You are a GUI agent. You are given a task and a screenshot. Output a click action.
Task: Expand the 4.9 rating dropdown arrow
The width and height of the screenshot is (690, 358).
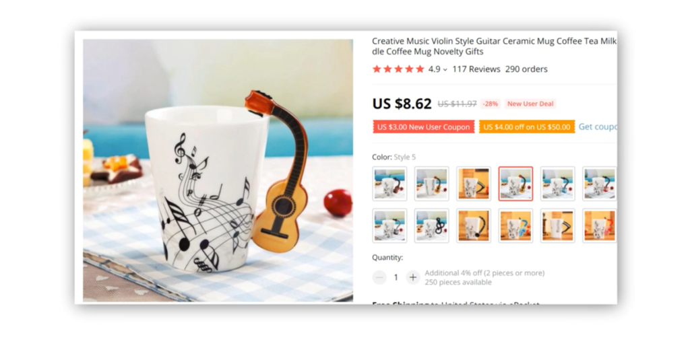(x=445, y=69)
